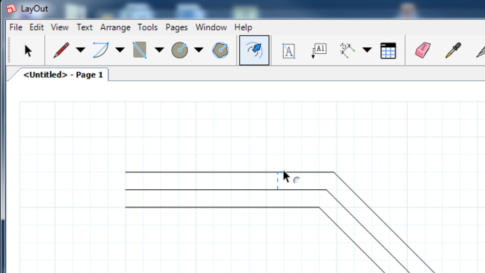Open the Arrange menu
Image resolution: width=485 pixels, height=273 pixels.
click(x=115, y=28)
